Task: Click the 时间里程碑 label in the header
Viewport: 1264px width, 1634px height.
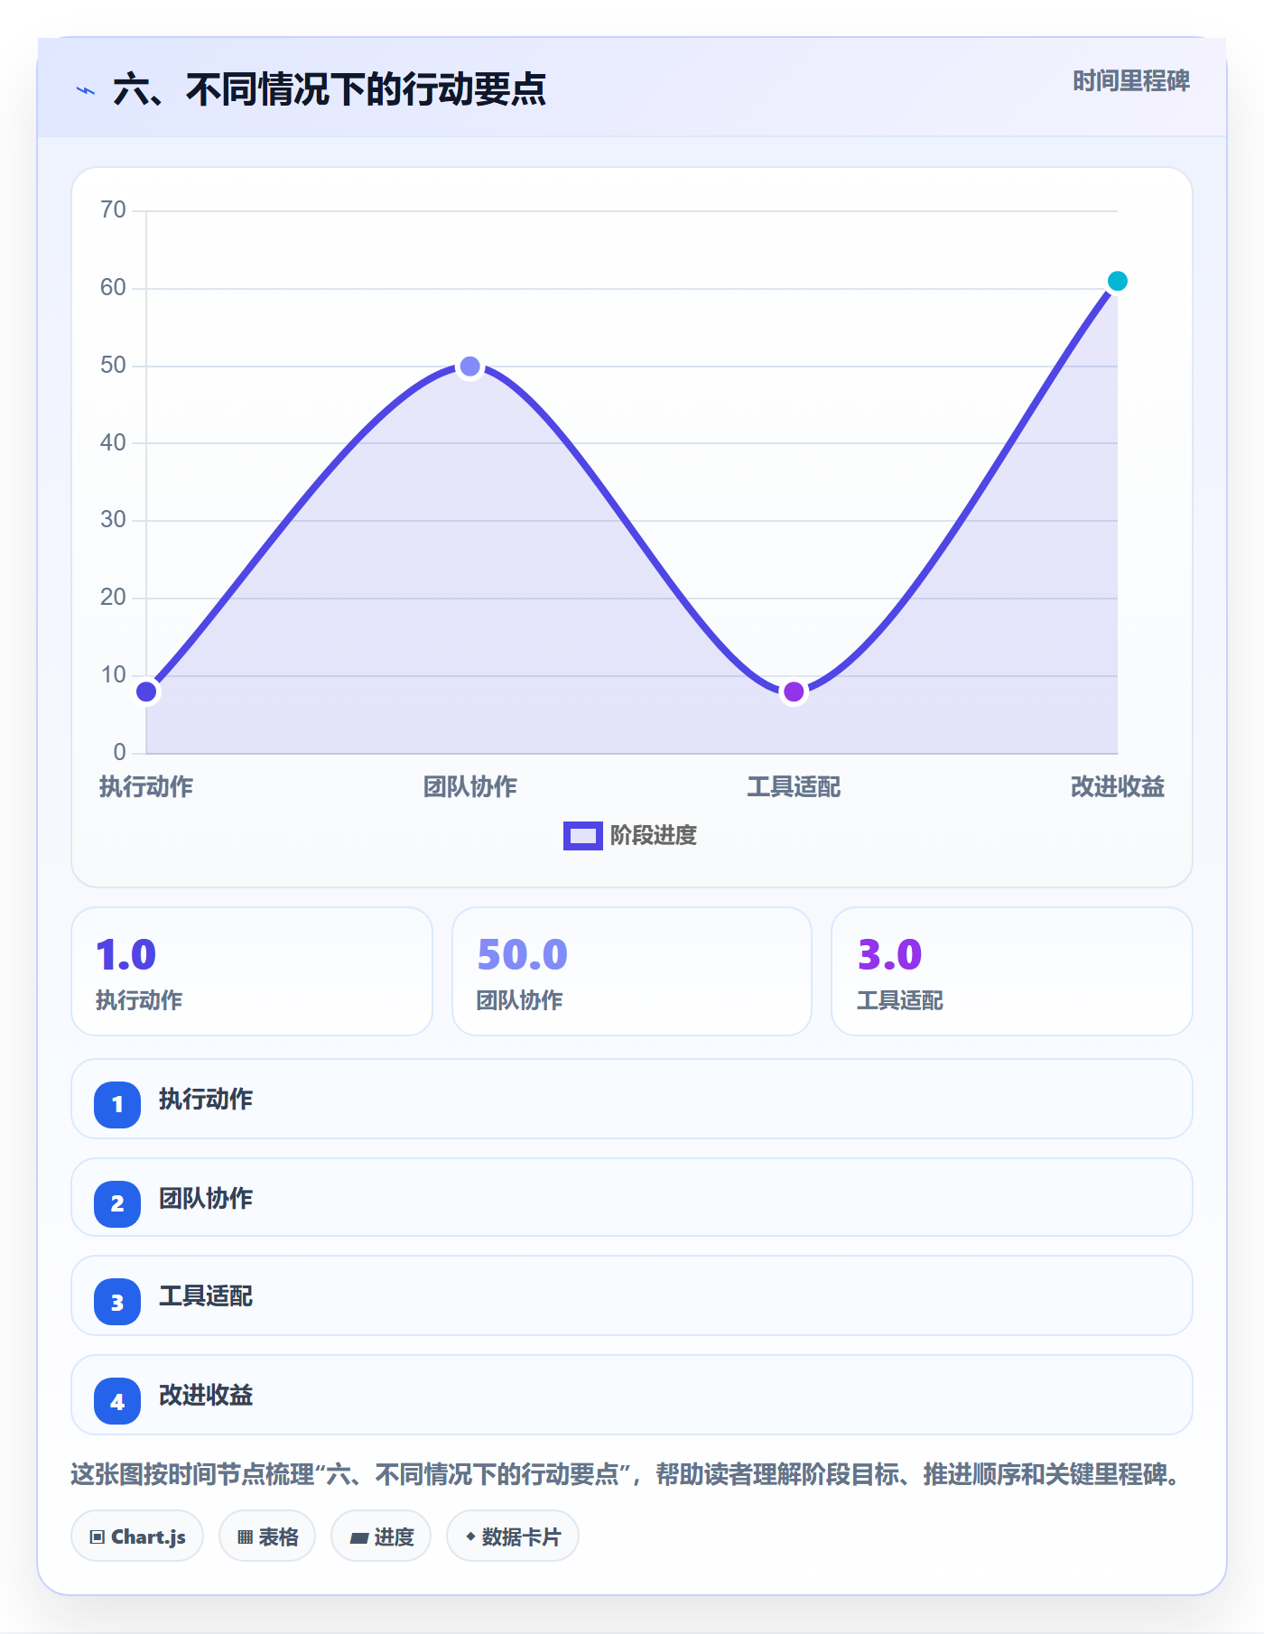Action: pyautogui.click(x=1130, y=81)
